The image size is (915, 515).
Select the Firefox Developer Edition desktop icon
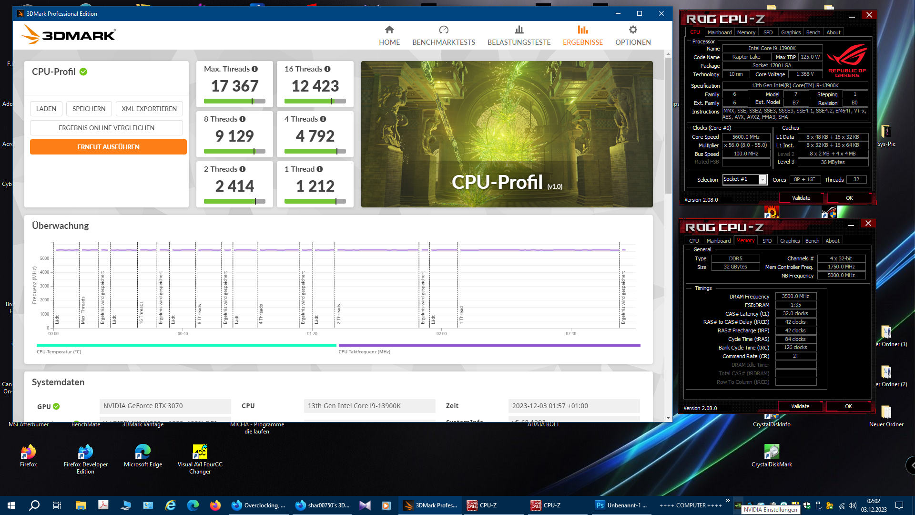tap(86, 459)
